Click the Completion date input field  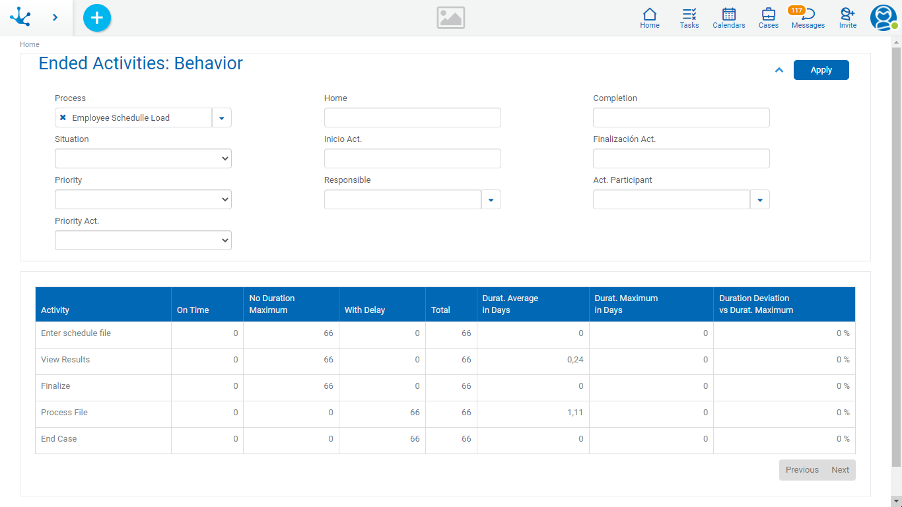pyautogui.click(x=681, y=118)
